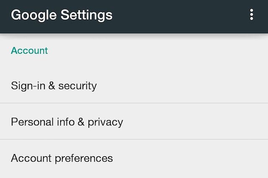The width and height of the screenshot is (268, 178).
Task: Click the Google Settings title
Action: tap(62, 15)
